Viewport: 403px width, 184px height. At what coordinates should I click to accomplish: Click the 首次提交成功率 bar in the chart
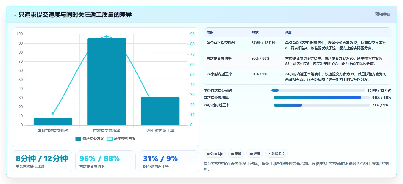[107, 82]
